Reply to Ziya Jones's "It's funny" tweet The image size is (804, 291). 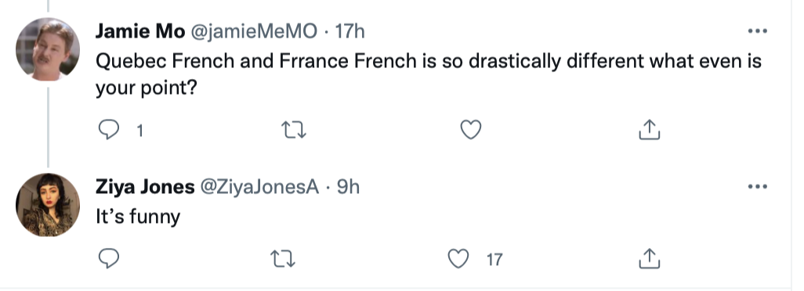pyautogui.click(x=108, y=259)
